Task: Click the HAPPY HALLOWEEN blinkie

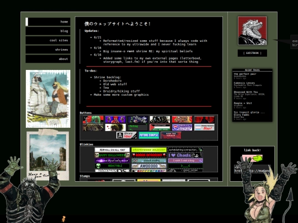Action: pos(113,155)
